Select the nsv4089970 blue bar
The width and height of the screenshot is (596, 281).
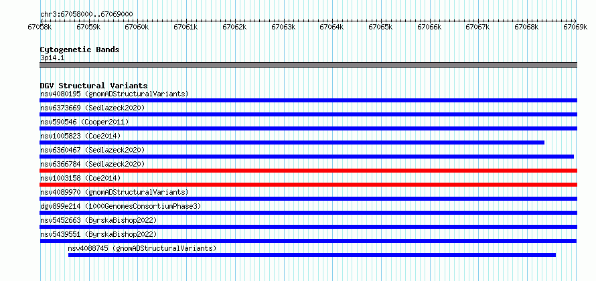coord(308,199)
